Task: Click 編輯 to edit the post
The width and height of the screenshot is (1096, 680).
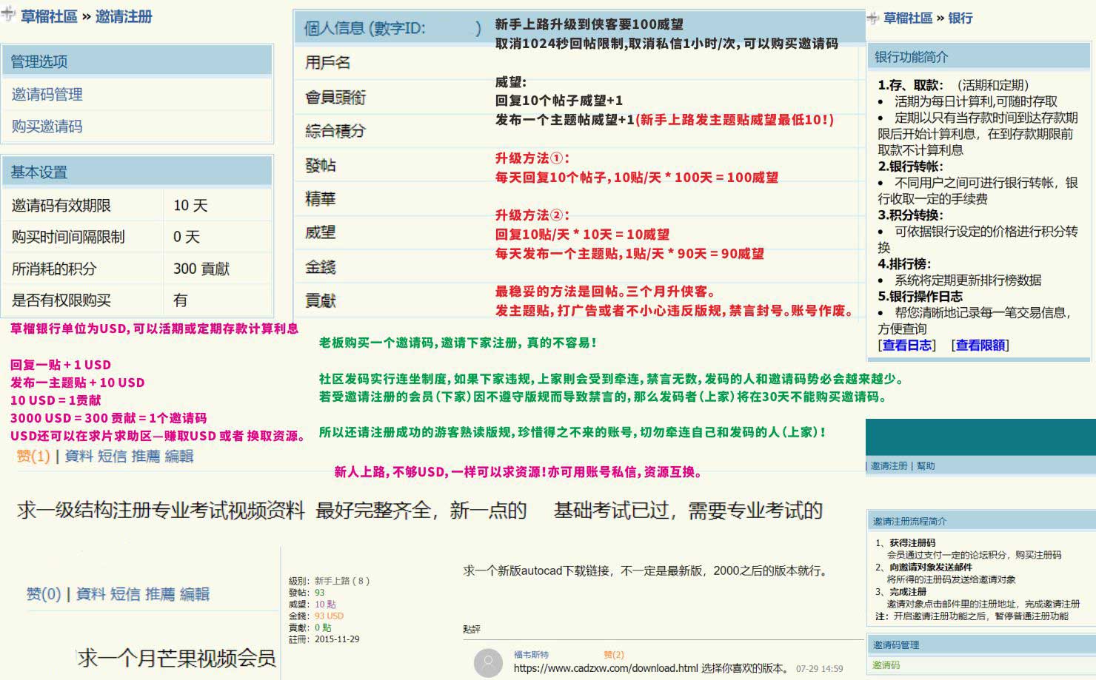Action: point(178,457)
